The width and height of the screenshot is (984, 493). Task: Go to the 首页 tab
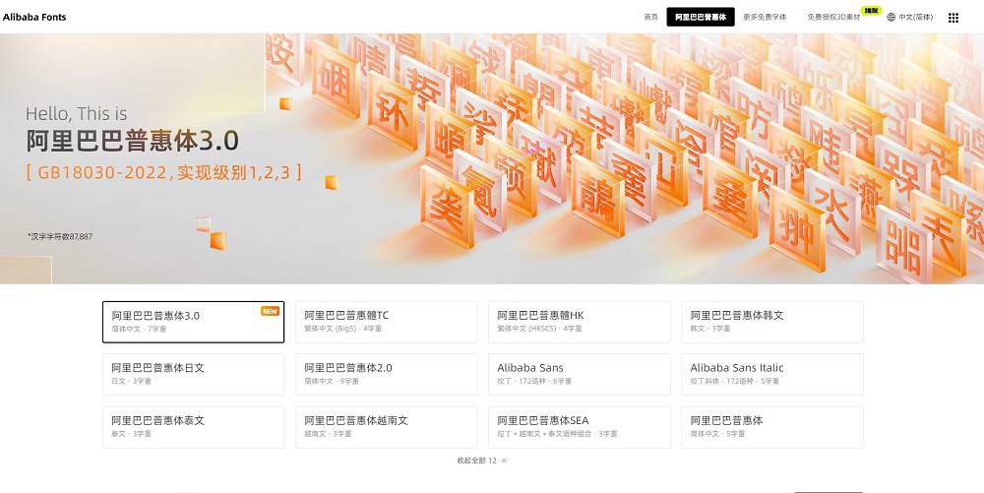click(x=650, y=17)
